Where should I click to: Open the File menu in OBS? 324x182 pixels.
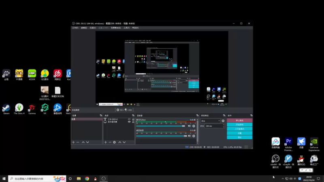(x=75, y=28)
